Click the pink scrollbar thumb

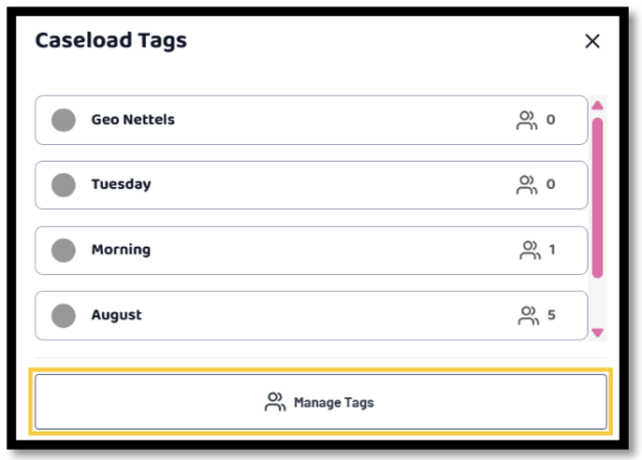click(597, 198)
